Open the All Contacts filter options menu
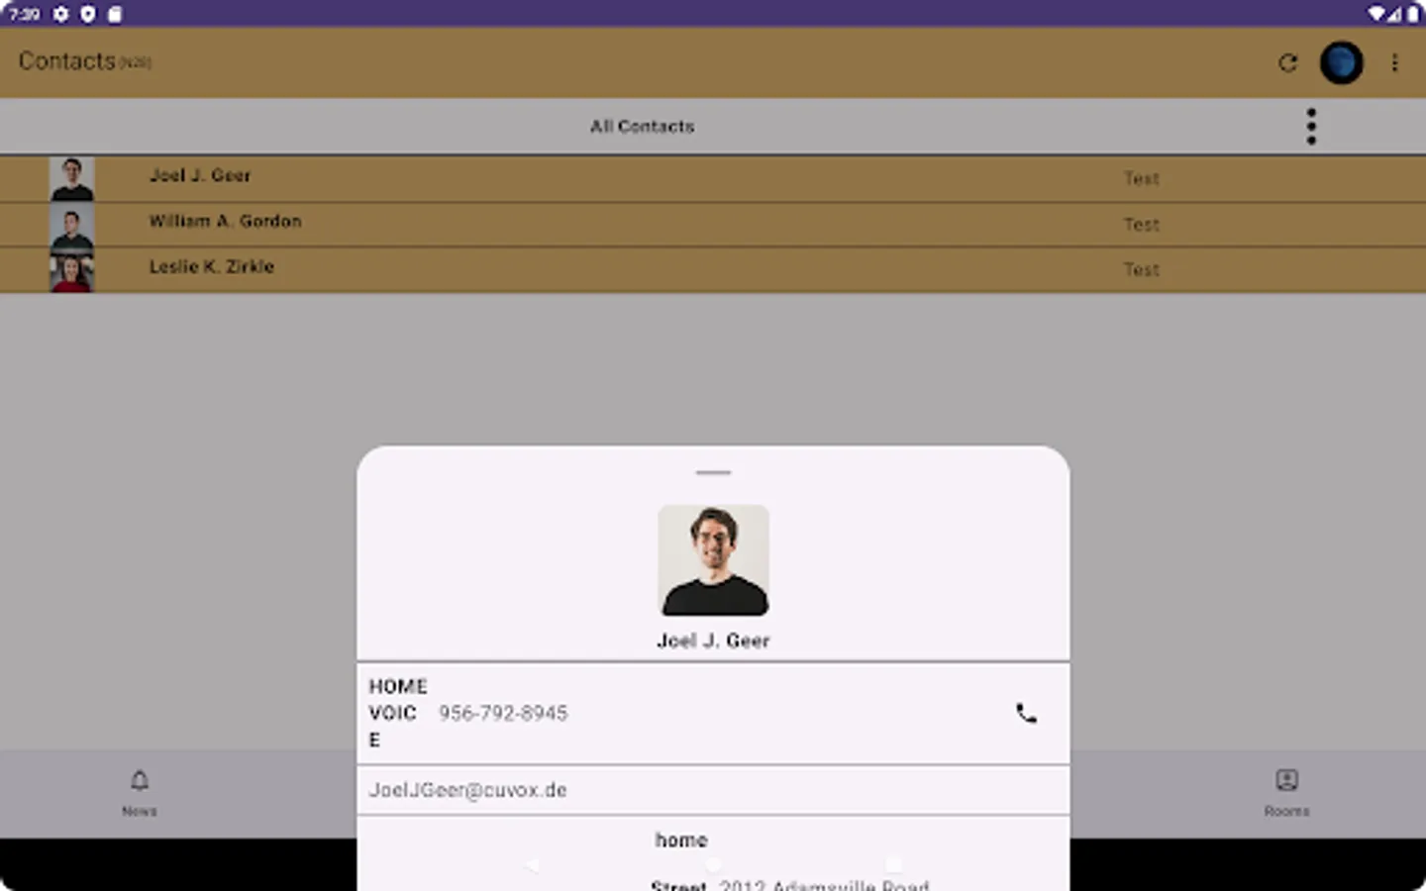 (x=1310, y=126)
